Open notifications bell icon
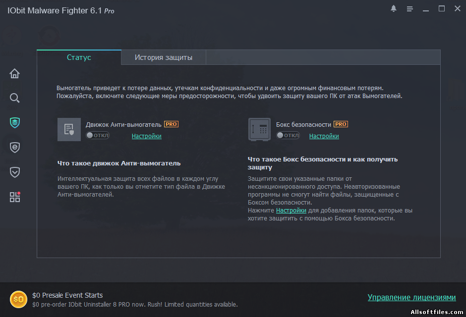This screenshot has height=317, width=466. pos(394,8)
